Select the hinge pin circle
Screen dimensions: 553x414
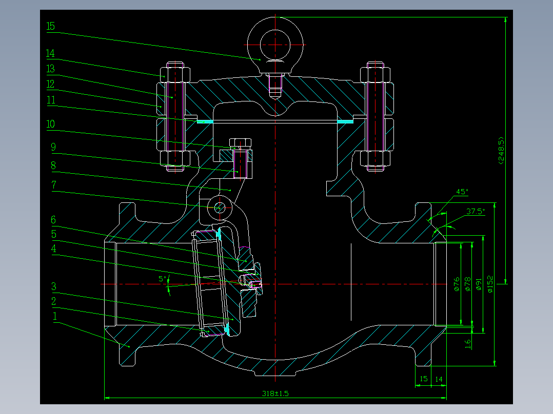click(x=220, y=208)
